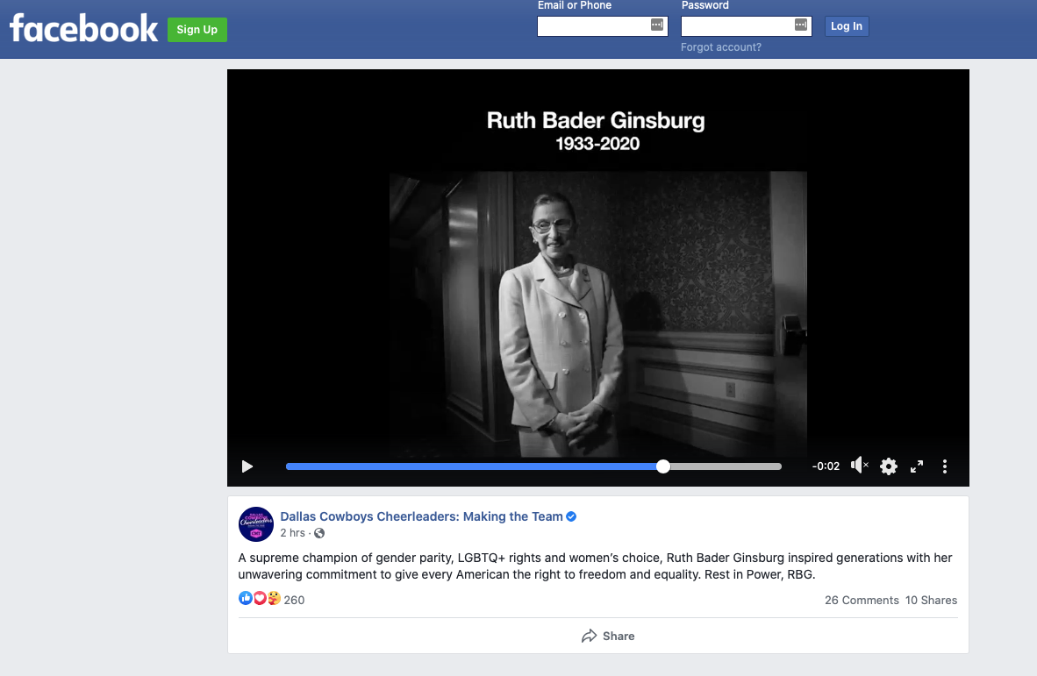
Task: Open the 2 hrs post timestamp
Action: 292,533
